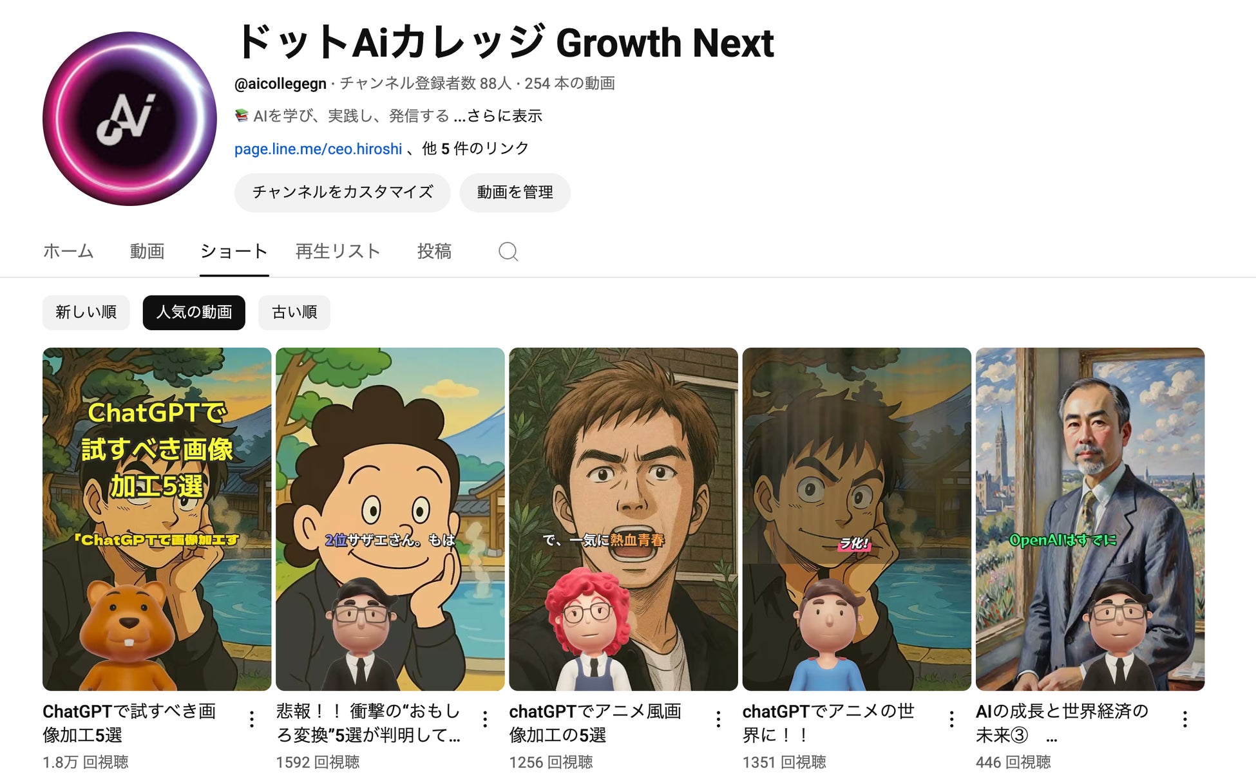Click the チャンネルをカスタマイズ button
Viewport: 1256px width, 777px height.
tap(342, 192)
